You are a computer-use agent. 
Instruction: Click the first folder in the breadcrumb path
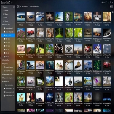(x=25, y=7)
